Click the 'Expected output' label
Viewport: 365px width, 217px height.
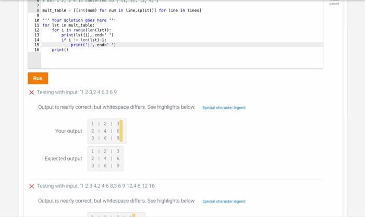coord(63,158)
